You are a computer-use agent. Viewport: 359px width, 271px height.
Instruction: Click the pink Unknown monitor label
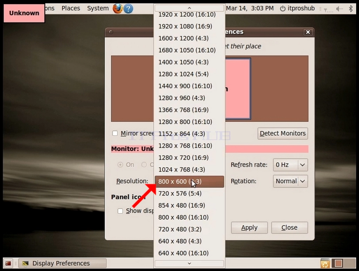click(24, 13)
